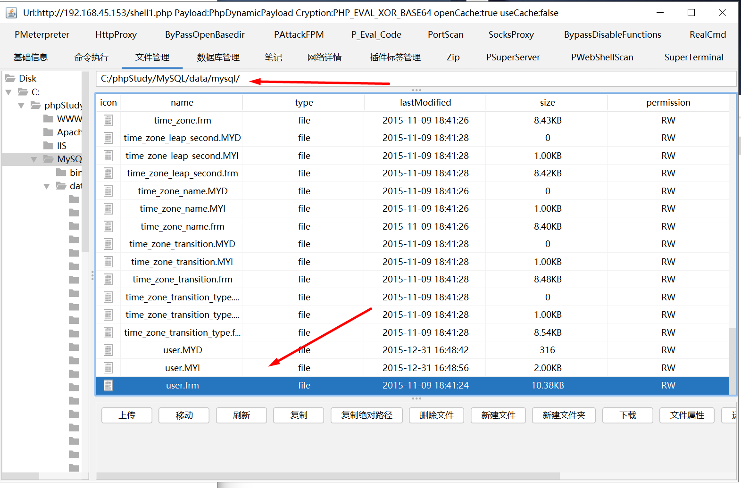Click the 文件属性 file properties button
The image size is (741, 488).
pos(687,415)
